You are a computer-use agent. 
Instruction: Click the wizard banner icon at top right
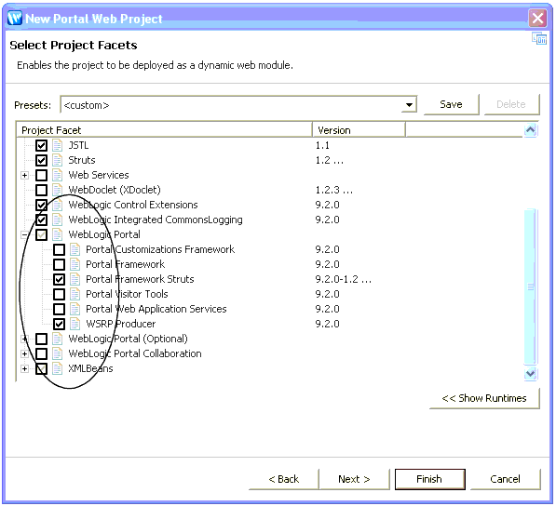[x=539, y=38]
